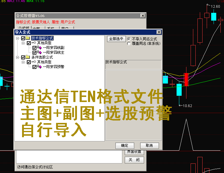Image resolution: width=224 pixels, height=173 pixels.
Task: Select the 条件选股公式 tree label
Action: point(42,57)
